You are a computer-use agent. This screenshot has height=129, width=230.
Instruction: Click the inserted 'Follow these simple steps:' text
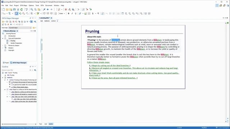[x=98, y=62]
